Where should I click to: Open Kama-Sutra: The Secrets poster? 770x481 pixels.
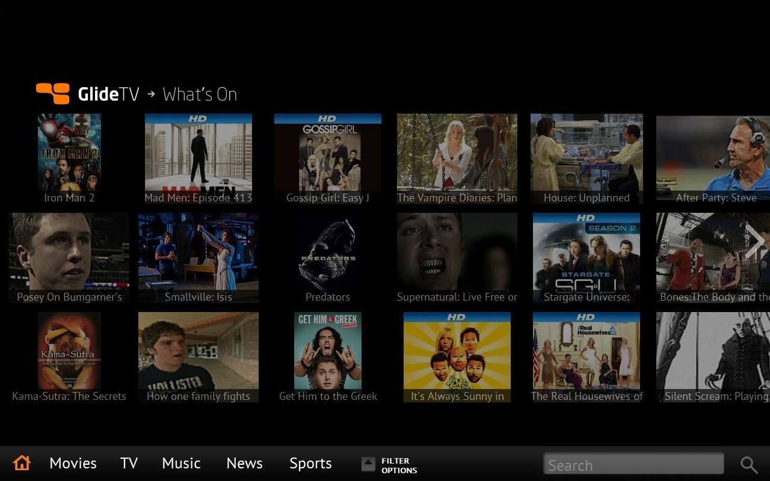coord(69,357)
